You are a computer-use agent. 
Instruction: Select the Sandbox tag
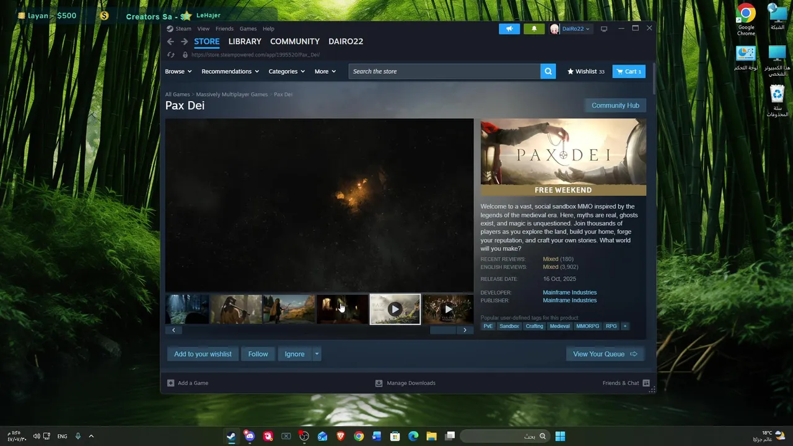tap(509, 326)
